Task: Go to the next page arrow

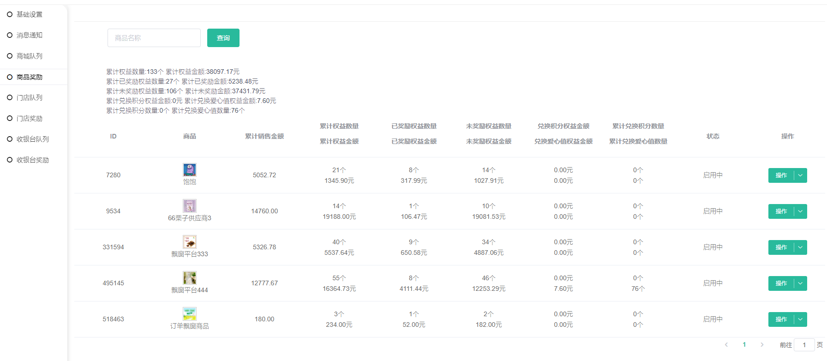Action: (x=762, y=345)
